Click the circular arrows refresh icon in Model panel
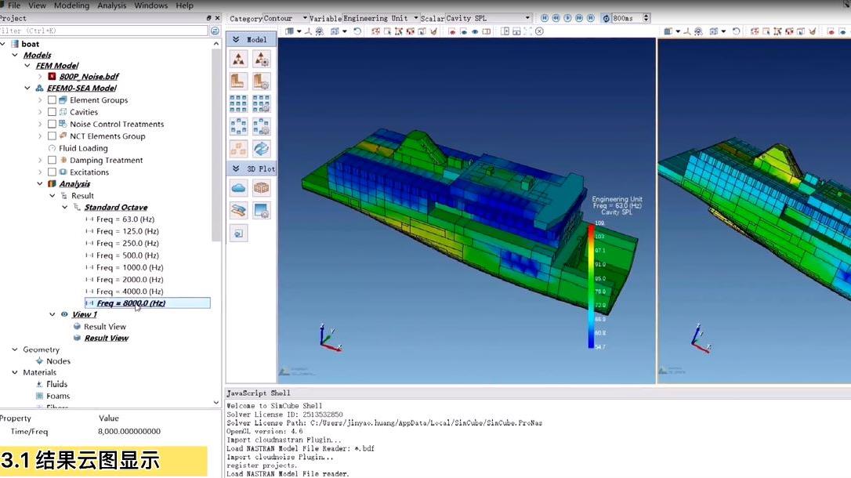851x478 pixels. [261, 148]
